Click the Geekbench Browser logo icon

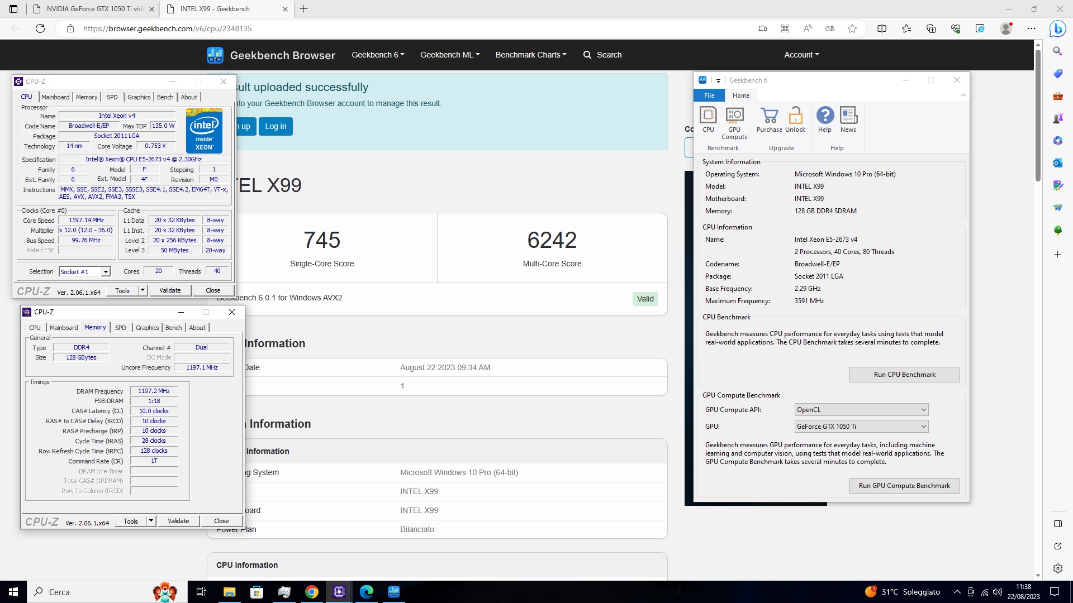coord(215,55)
